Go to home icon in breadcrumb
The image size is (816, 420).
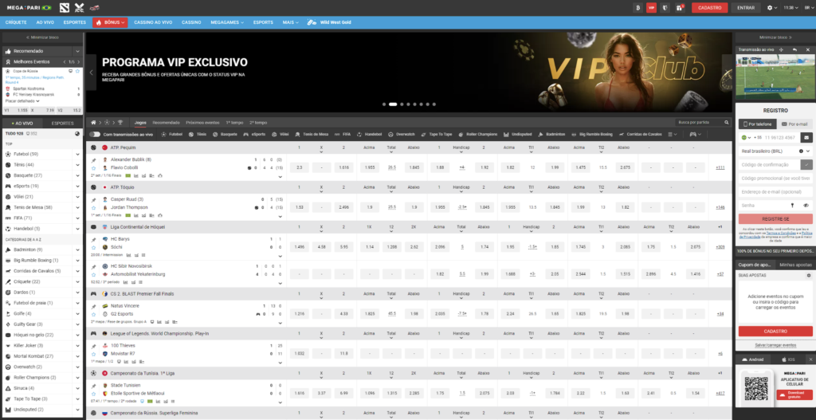[93, 122]
